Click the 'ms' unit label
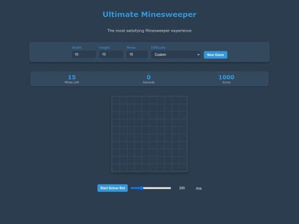 tap(199, 189)
